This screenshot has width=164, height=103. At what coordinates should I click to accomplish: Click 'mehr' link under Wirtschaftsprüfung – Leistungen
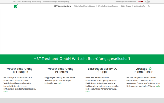[x=5, y=92]
